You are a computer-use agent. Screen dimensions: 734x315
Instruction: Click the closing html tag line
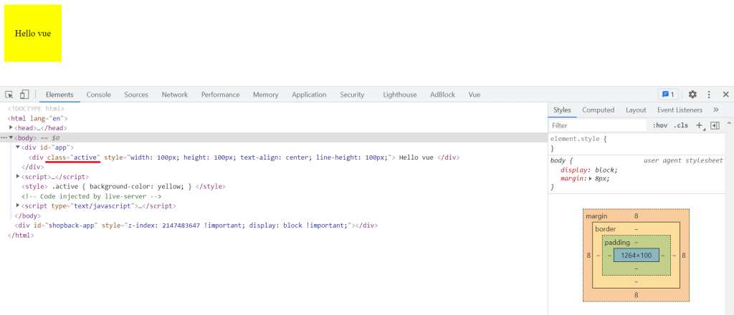pos(21,235)
